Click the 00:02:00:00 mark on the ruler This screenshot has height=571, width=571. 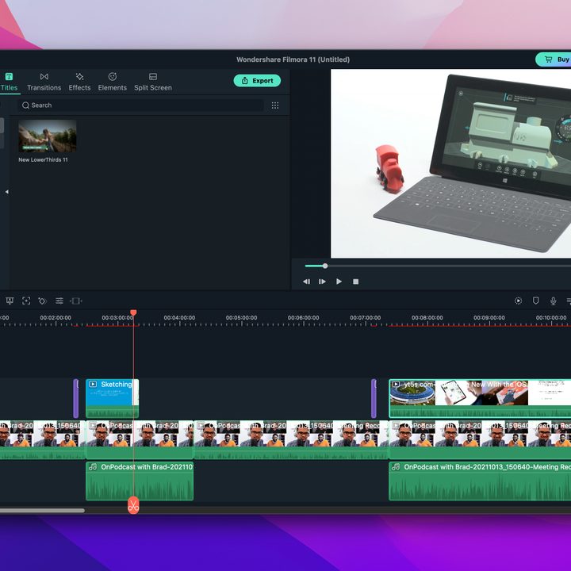(56, 317)
